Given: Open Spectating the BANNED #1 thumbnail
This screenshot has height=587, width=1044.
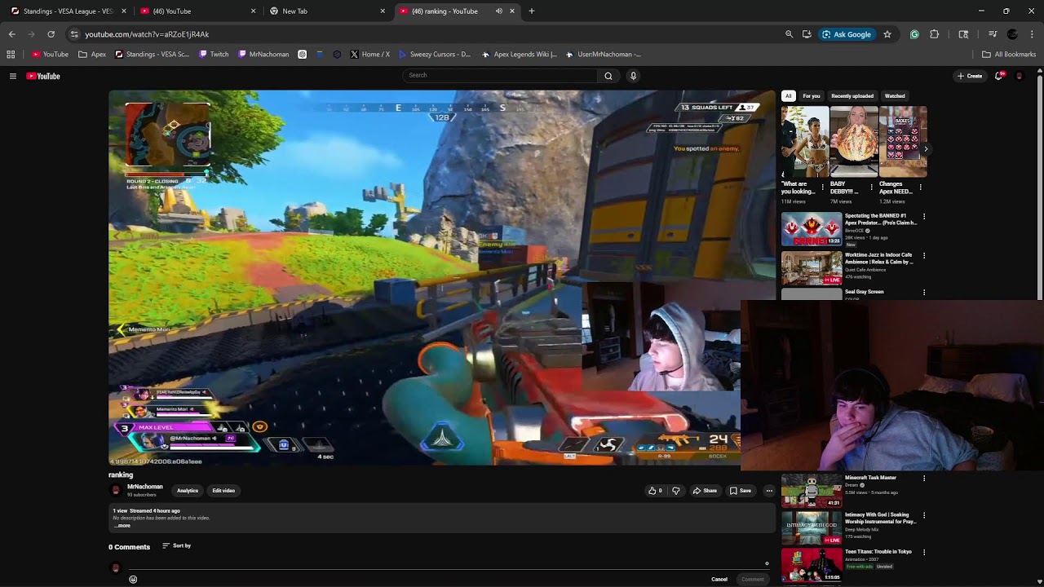Looking at the screenshot, I should click(x=812, y=230).
